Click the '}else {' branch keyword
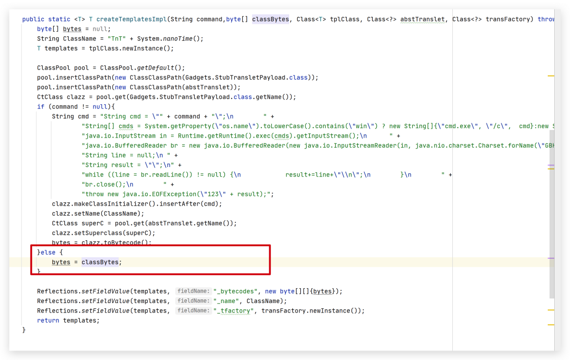The image size is (570, 360). 50,252
